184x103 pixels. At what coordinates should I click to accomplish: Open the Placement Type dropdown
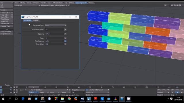55,25
